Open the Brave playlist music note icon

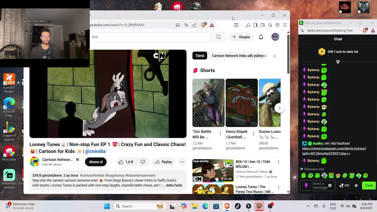[248, 25]
